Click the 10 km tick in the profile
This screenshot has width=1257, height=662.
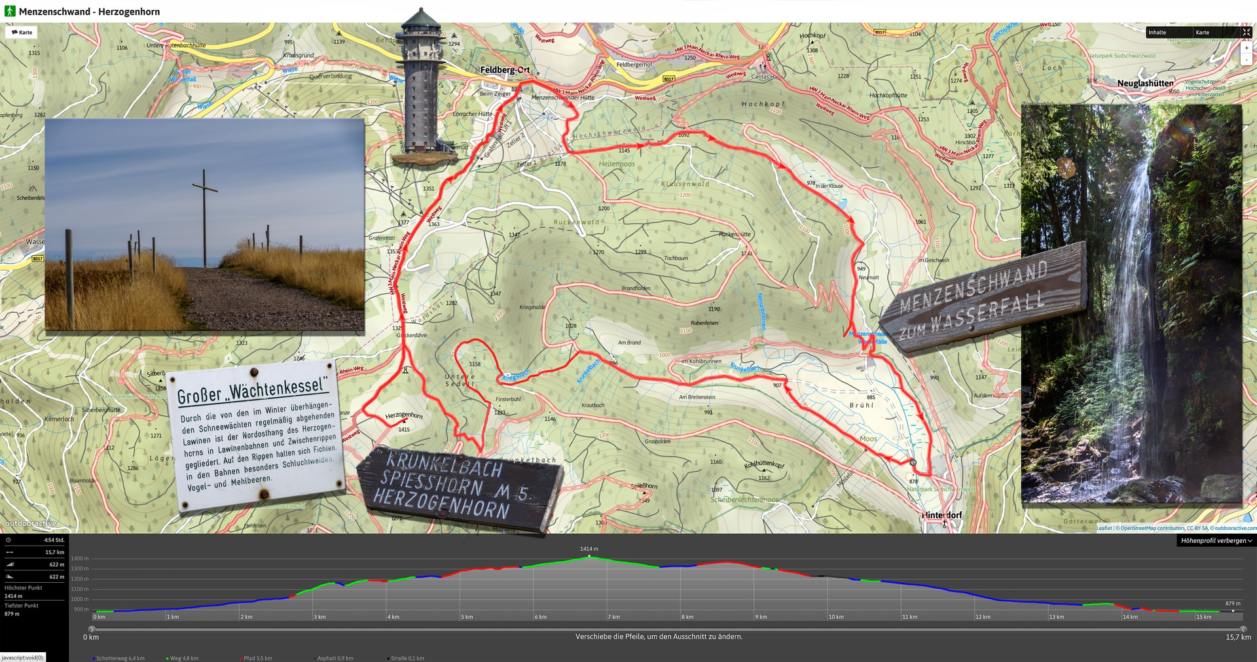[836, 617]
